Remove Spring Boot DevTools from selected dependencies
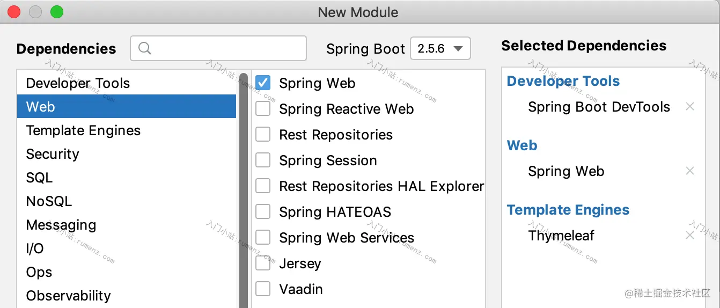Screen dimensions: 720x308 pos(690,107)
